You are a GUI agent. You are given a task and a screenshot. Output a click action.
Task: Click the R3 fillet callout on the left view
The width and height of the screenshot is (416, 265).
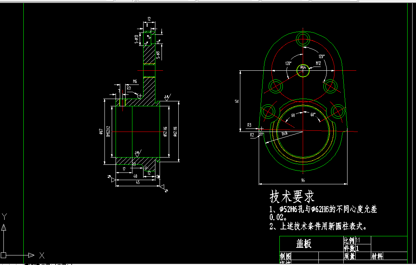point(249,124)
